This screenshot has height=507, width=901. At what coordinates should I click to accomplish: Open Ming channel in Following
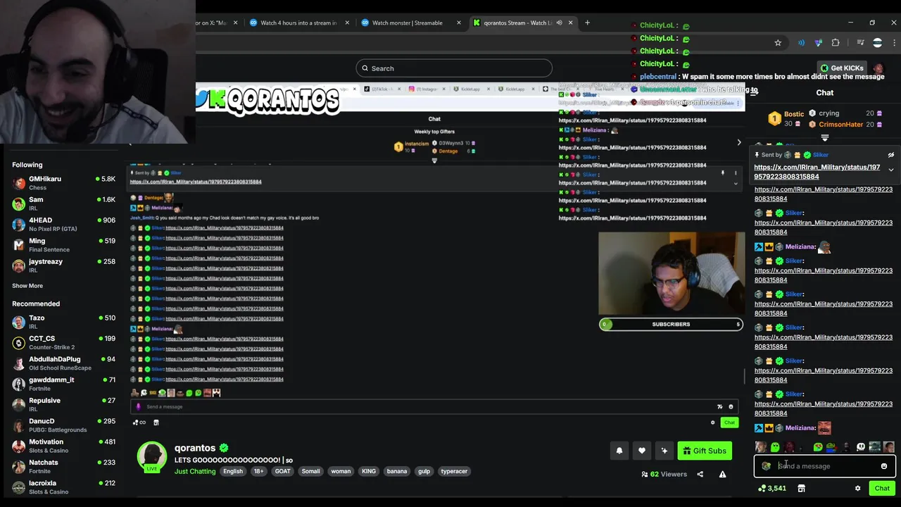coord(63,244)
